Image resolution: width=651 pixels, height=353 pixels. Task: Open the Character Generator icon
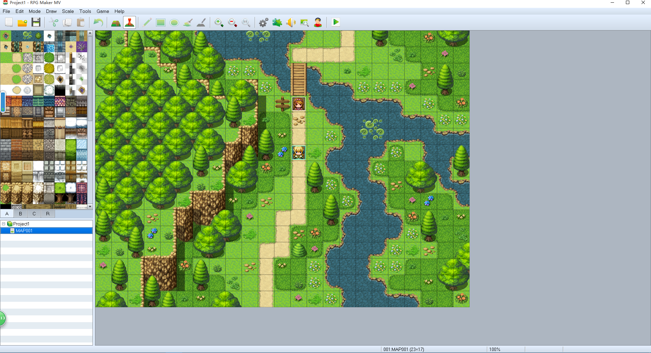tap(318, 22)
